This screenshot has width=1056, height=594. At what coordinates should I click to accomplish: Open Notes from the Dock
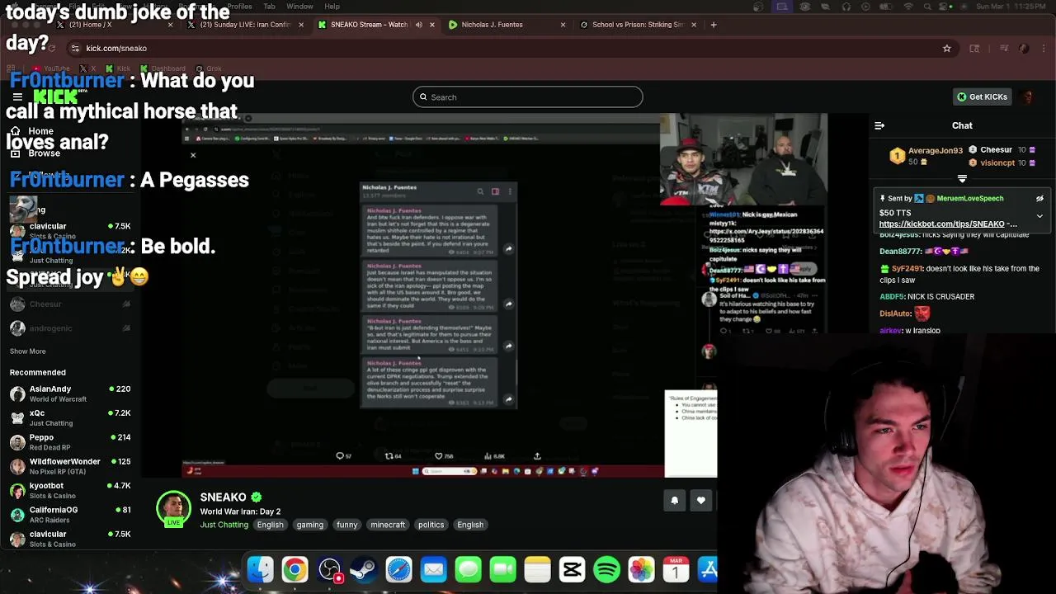pos(537,569)
